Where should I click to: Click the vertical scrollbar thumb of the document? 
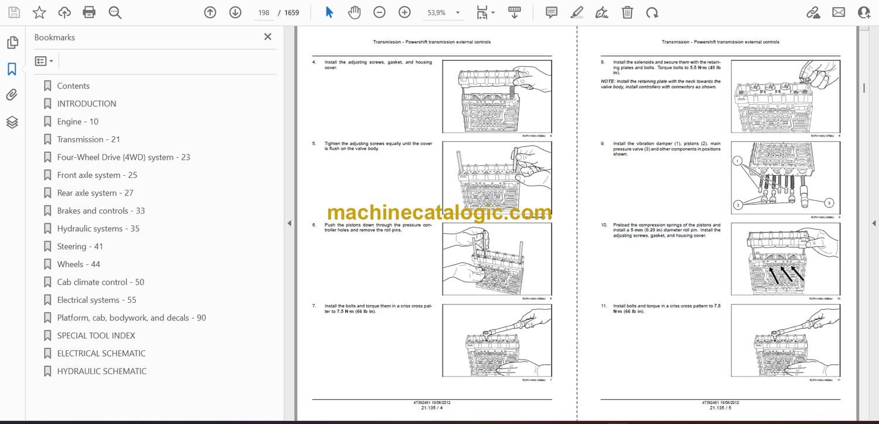click(864, 87)
